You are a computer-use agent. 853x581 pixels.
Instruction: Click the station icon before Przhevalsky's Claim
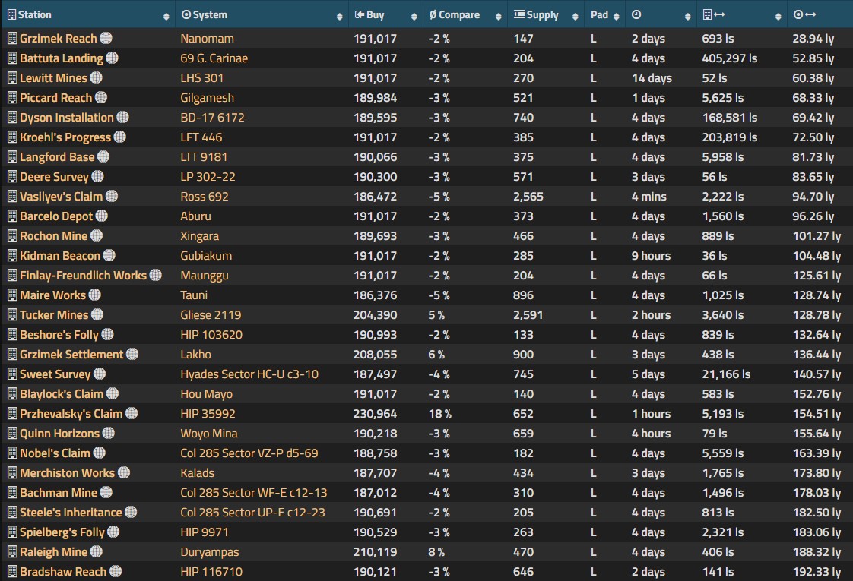[12, 413]
